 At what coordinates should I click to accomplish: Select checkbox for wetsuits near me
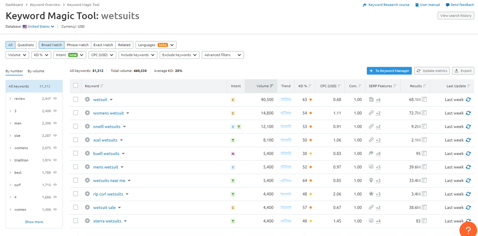pos(76,181)
